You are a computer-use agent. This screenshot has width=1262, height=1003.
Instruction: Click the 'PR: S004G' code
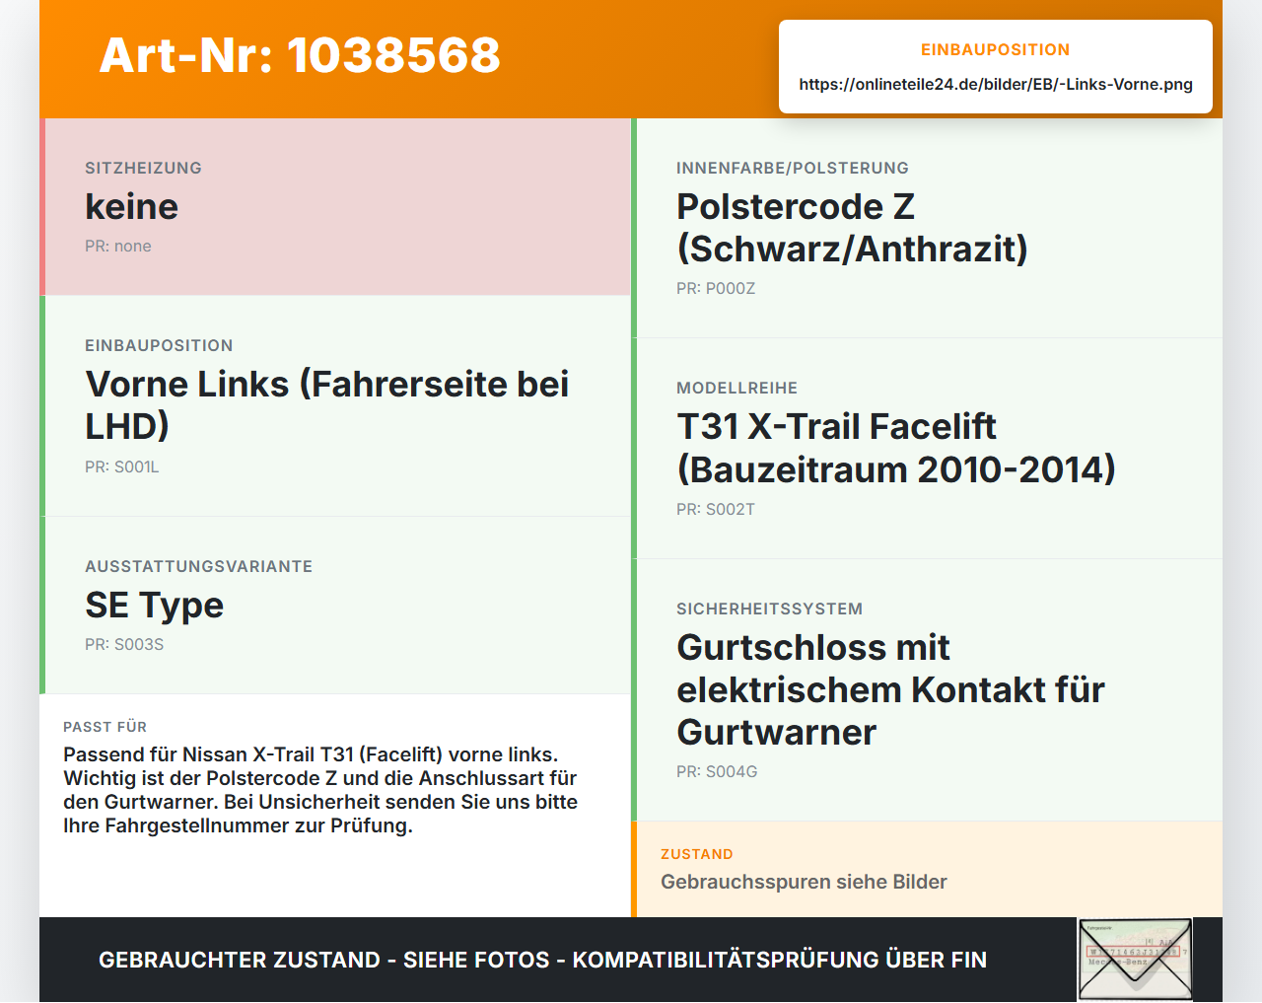pyautogui.click(x=717, y=772)
